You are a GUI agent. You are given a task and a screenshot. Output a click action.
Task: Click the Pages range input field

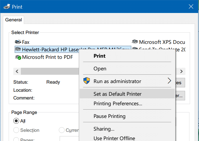point(69,139)
